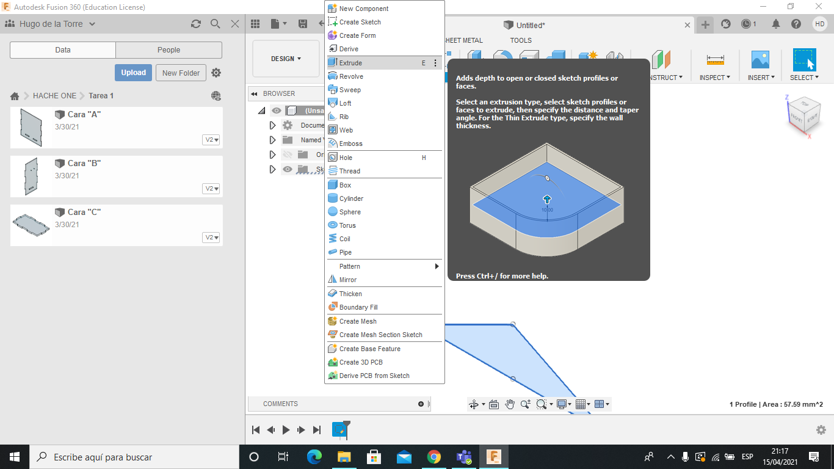Expand the Document Settings browser node
The width and height of the screenshot is (834, 469).
272,125
